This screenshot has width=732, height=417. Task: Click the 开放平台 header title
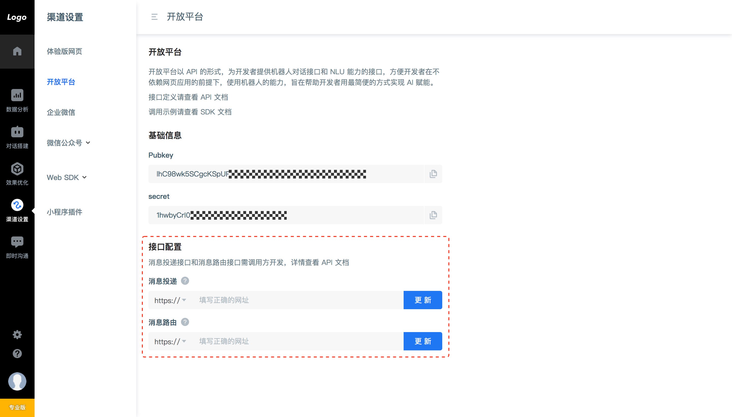185,17
